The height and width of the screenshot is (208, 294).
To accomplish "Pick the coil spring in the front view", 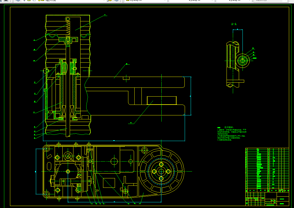I will tap(68, 28).
